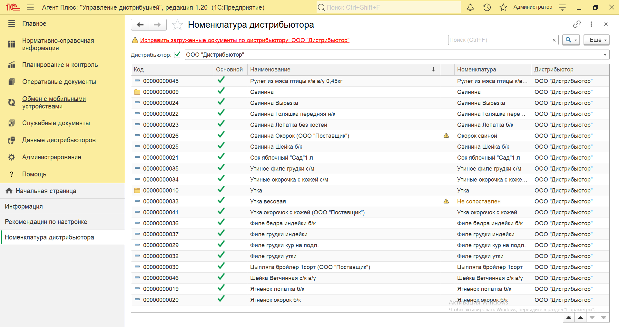Sort by Номенклатура column header
This screenshot has height=327, width=619.
point(493,70)
